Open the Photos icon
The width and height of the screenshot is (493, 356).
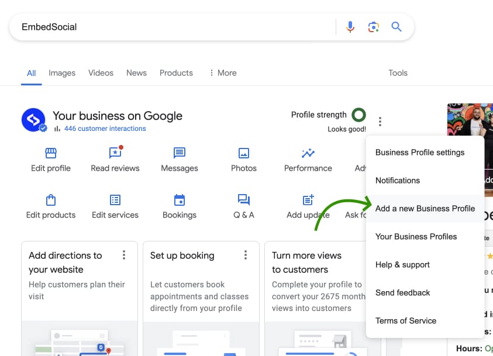(x=244, y=153)
